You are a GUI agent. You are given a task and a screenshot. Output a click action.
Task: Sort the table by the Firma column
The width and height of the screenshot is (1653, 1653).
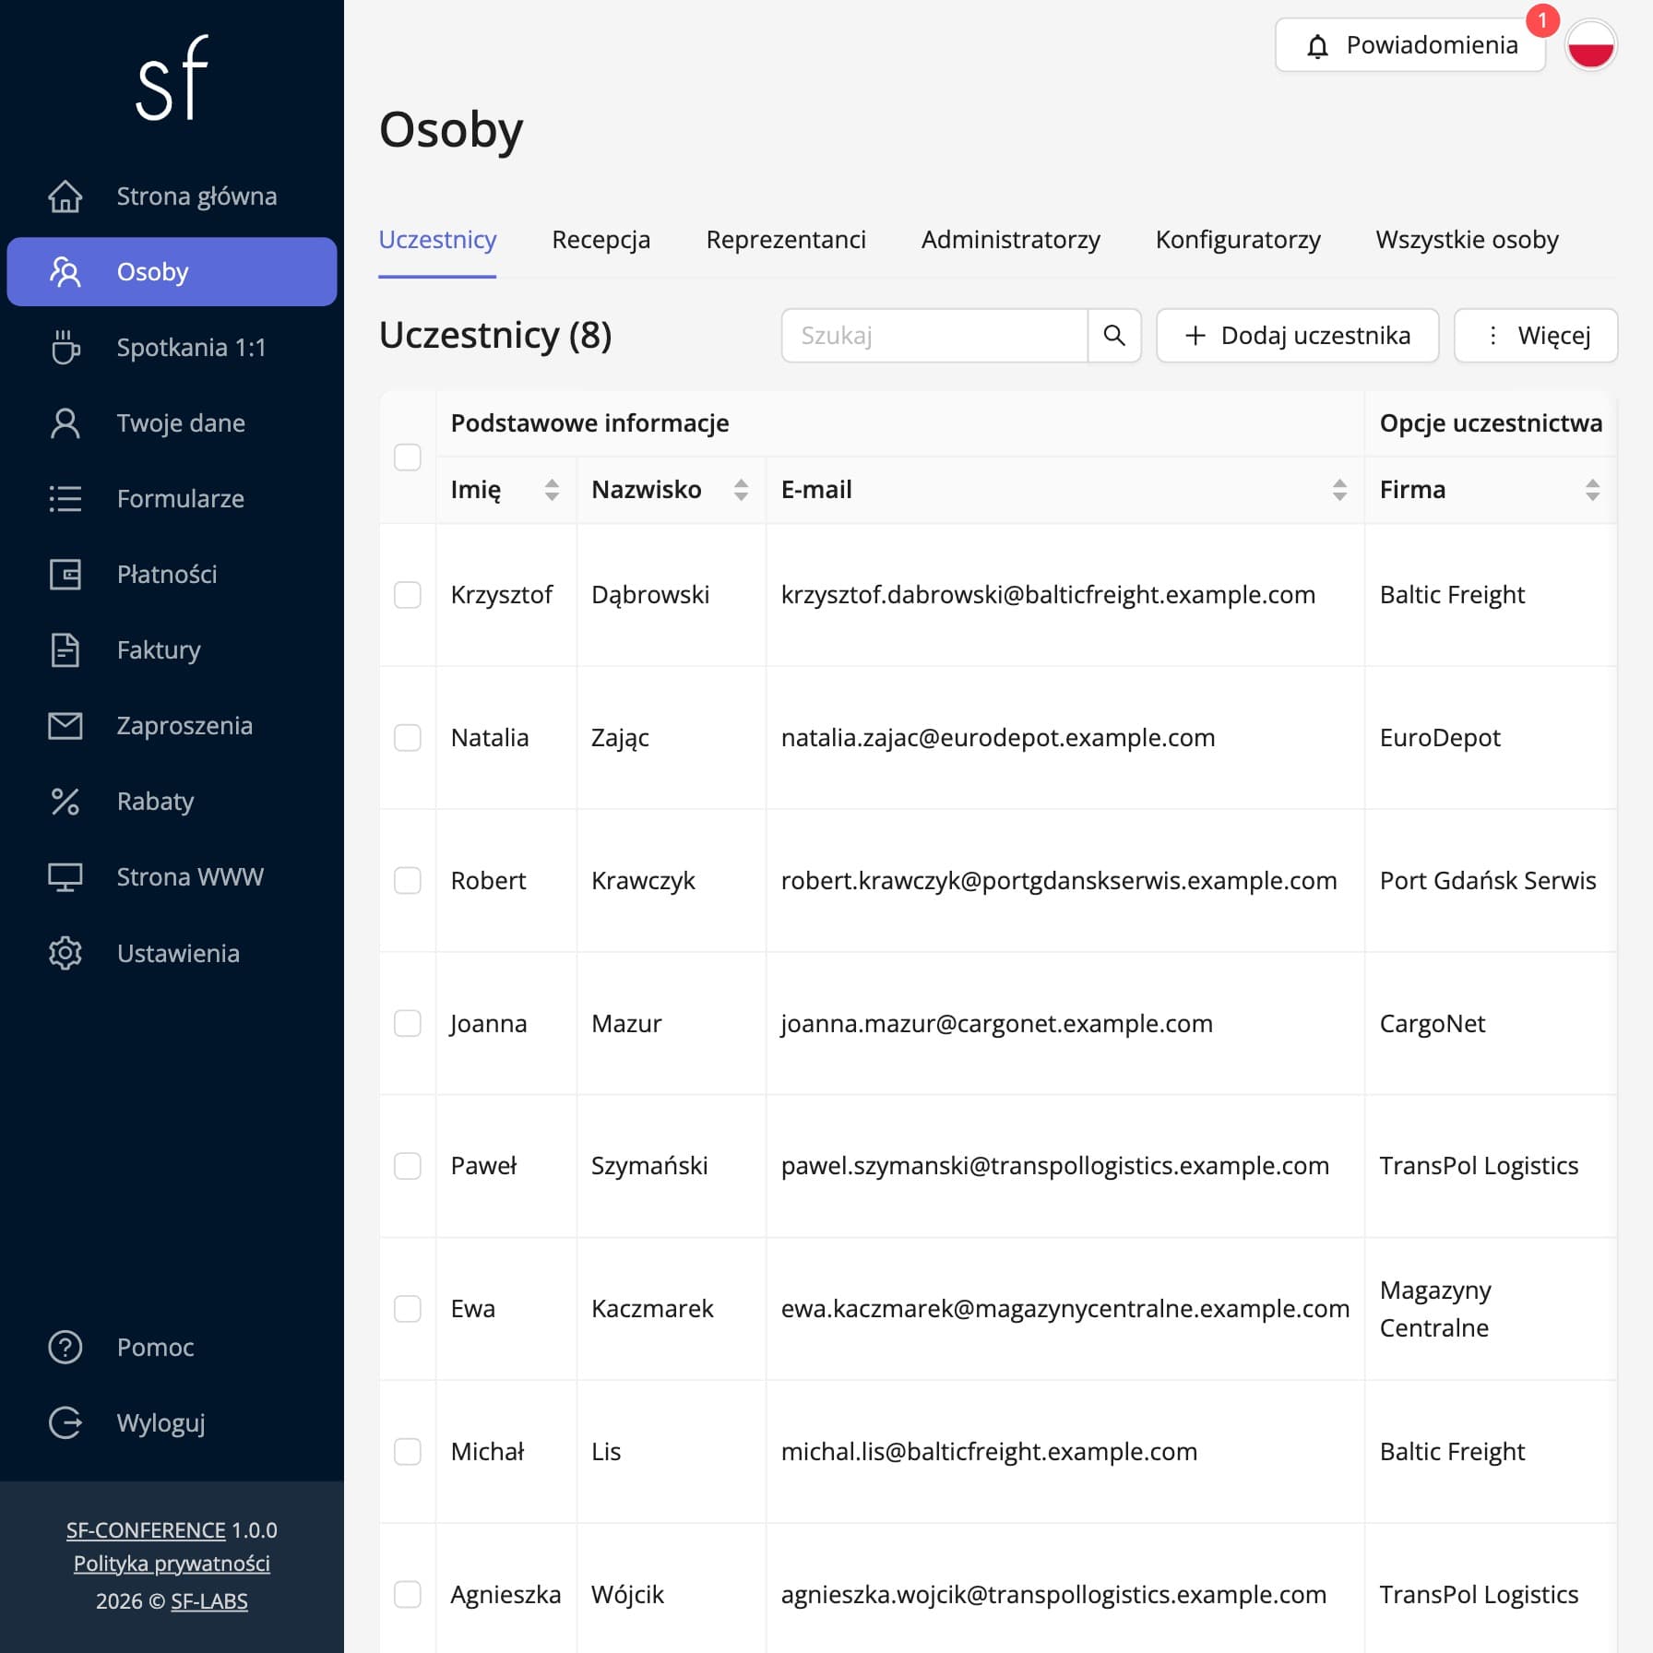pyautogui.click(x=1592, y=490)
